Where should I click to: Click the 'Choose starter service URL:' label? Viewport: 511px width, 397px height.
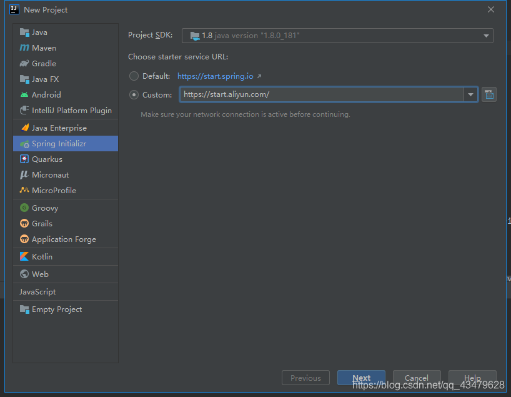[178, 57]
